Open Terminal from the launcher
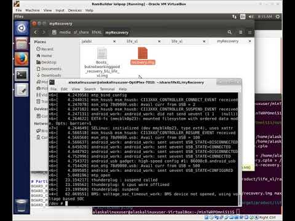Viewport: 295px width, 221px height. [x=22, y=75]
